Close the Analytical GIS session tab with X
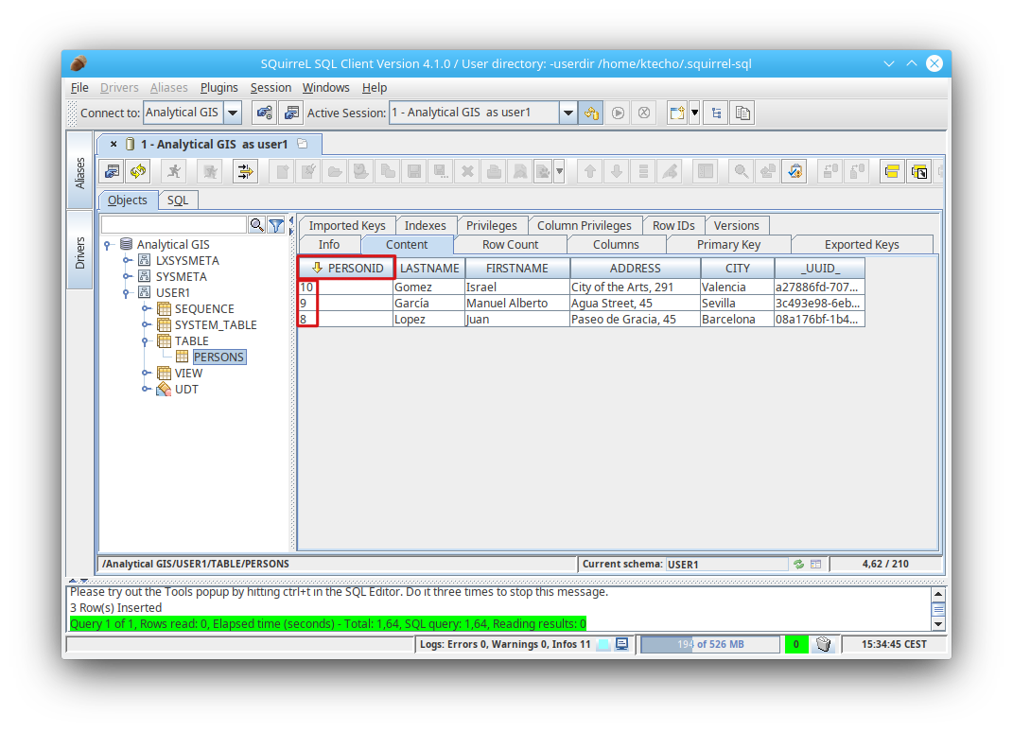 click(114, 144)
